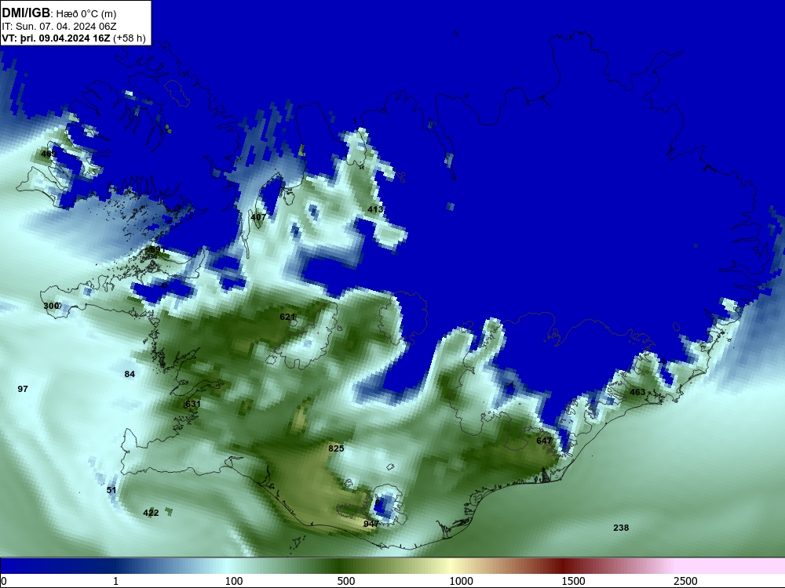Screen dimensions: 785x588
Task: Click the 'VT: þri. 09.04.2024 16Z (+58 h)' line
Action: click(x=74, y=38)
